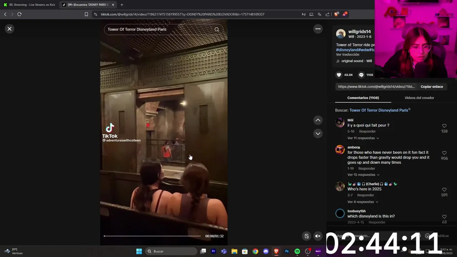Open Brave Shields lion icon
Image resolution: width=457 pixels, height=257 pixels.
tap(336, 14)
